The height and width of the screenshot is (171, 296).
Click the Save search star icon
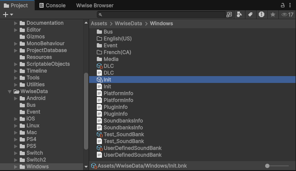tap(273, 15)
